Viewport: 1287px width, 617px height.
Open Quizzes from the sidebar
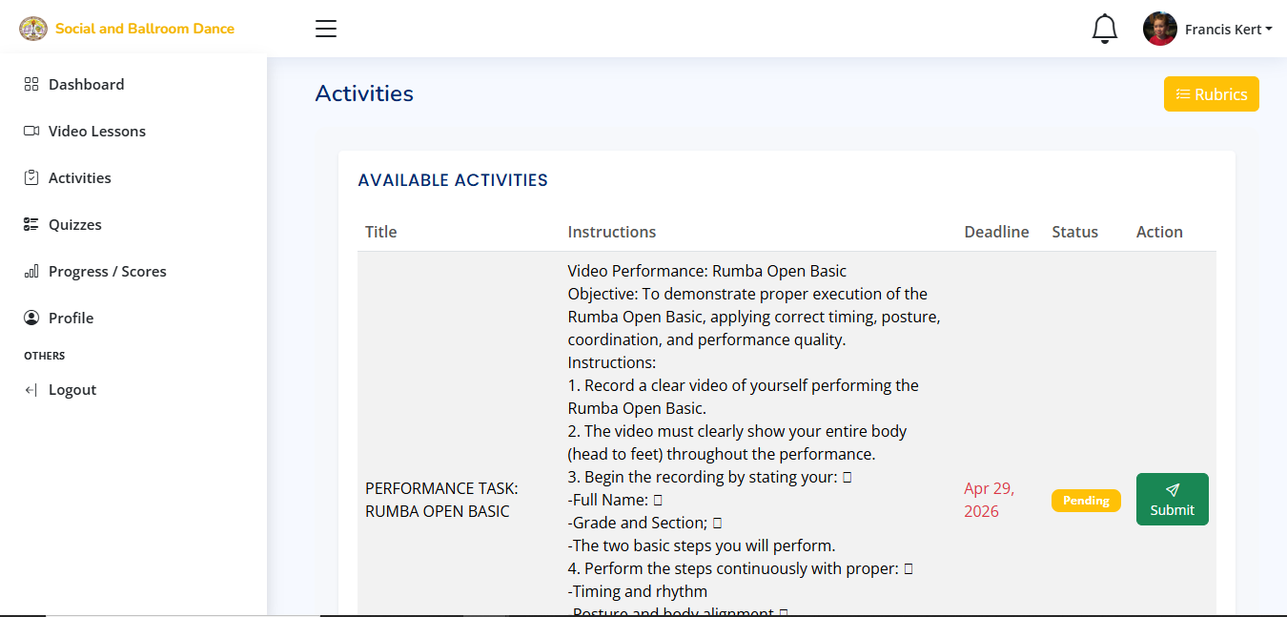pos(75,224)
